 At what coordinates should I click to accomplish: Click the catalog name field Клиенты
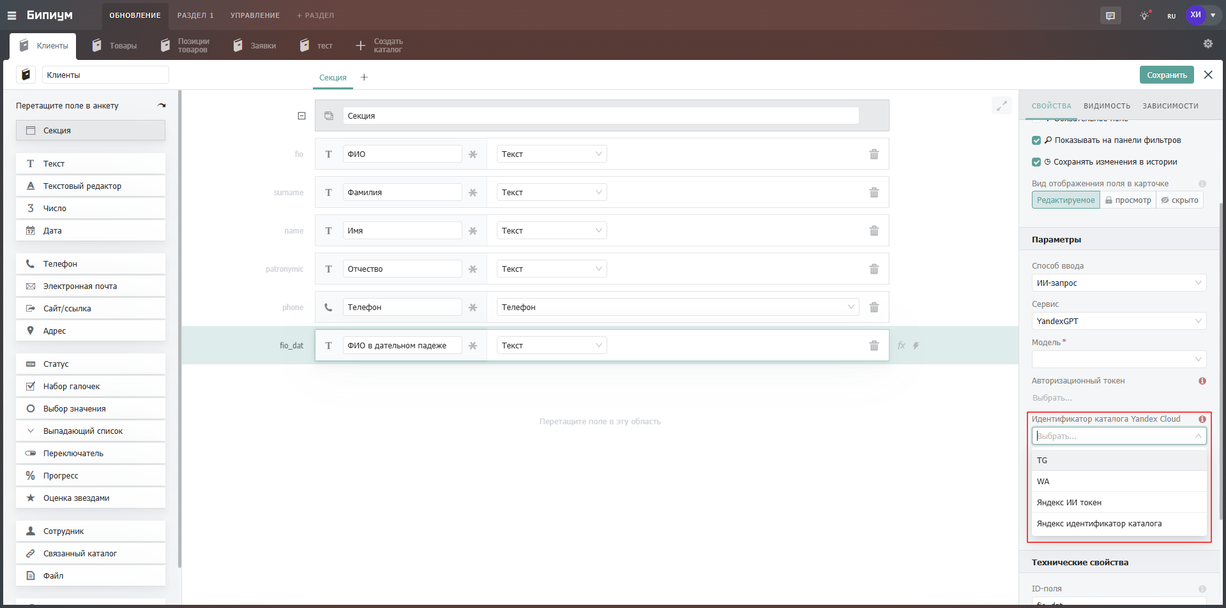105,75
